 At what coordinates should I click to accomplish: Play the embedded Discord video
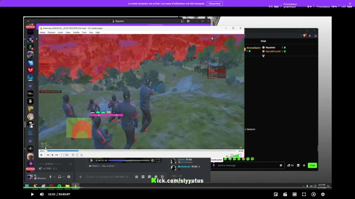point(92,160)
